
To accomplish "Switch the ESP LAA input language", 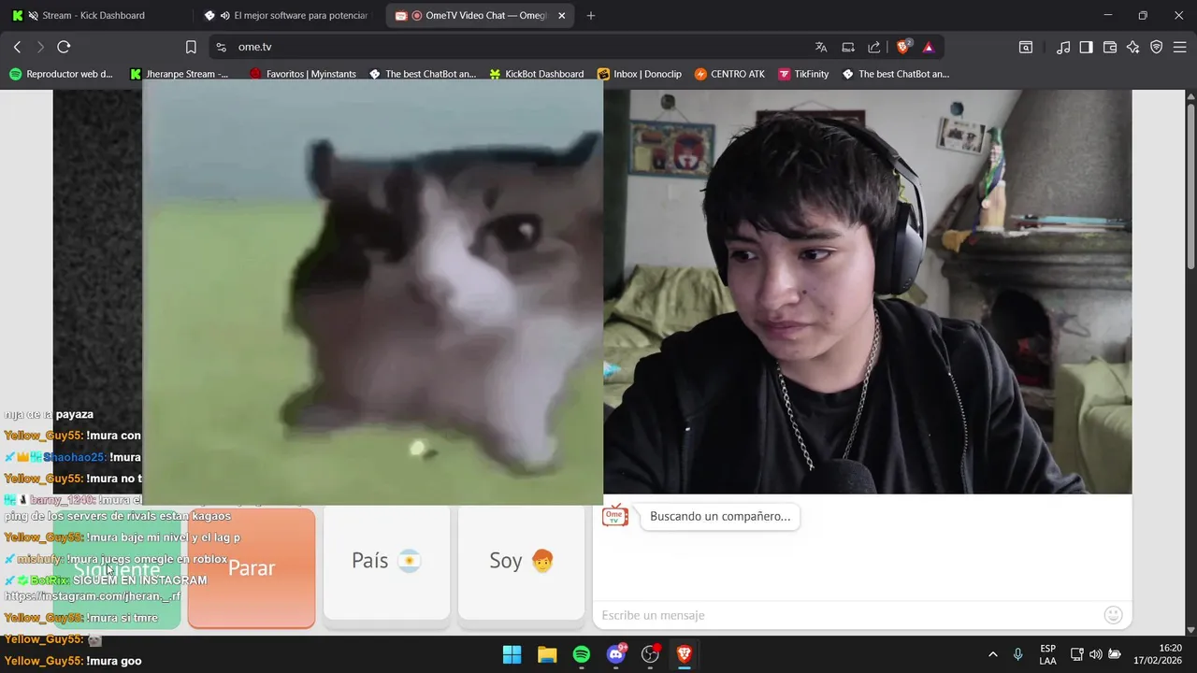I will point(1048,654).
